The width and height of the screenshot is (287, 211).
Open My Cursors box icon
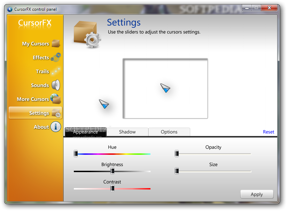[56, 43]
